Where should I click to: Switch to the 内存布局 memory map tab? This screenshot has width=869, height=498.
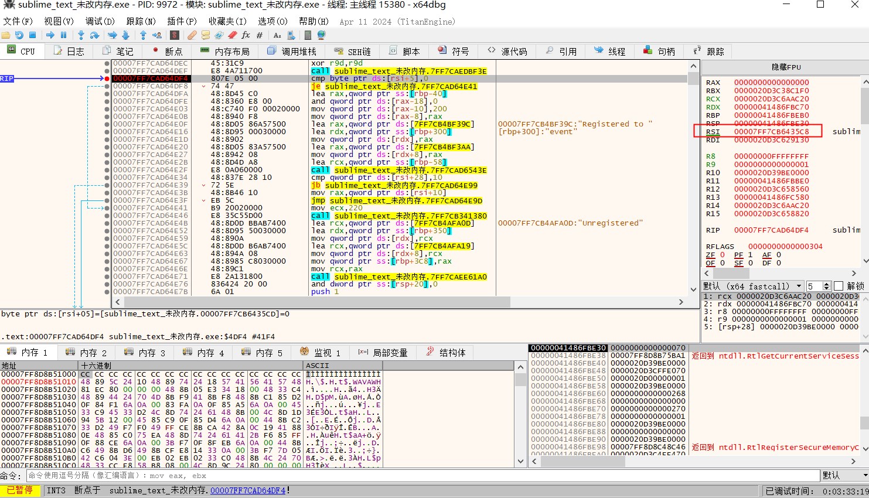point(225,51)
